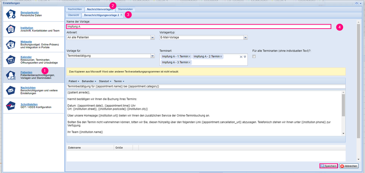Expand the Aktiviert dropdown

[x=153, y=38]
